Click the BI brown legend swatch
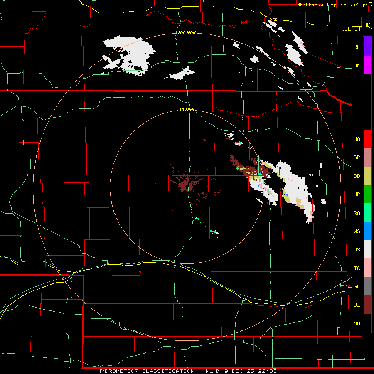374x374 pixels. 367,305
